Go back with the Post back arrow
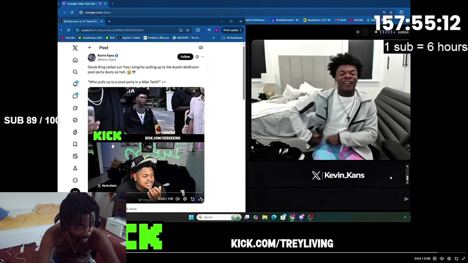This screenshot has height=263, width=468. tap(90, 47)
